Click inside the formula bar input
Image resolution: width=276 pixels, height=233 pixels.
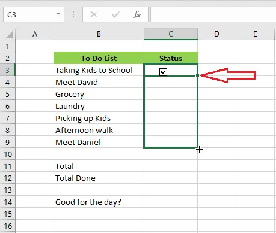point(213,14)
